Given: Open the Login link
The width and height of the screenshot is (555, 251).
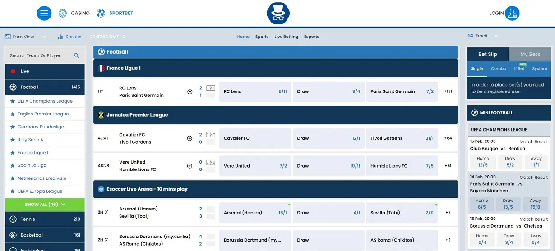Looking at the screenshot, I should coord(496,13).
